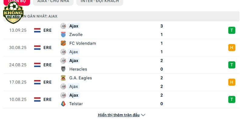Expand more matches via the chevron arrow
Image resolution: width=242 pixels, height=121 pixels.
(143, 115)
